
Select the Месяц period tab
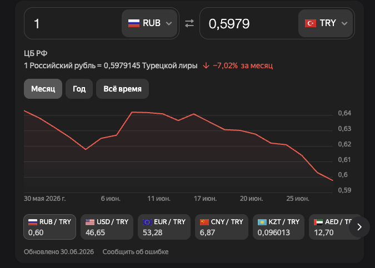(x=43, y=89)
